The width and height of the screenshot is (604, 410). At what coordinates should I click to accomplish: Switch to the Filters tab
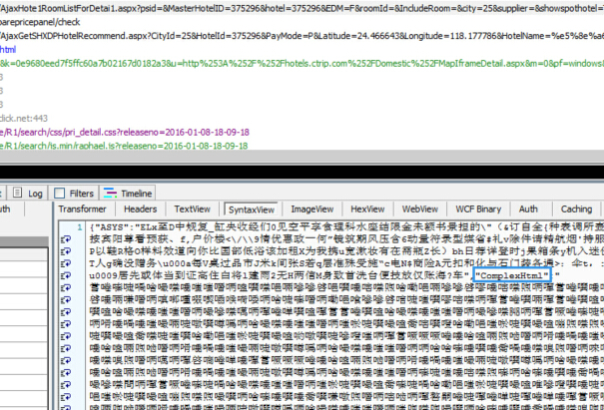pos(74,194)
